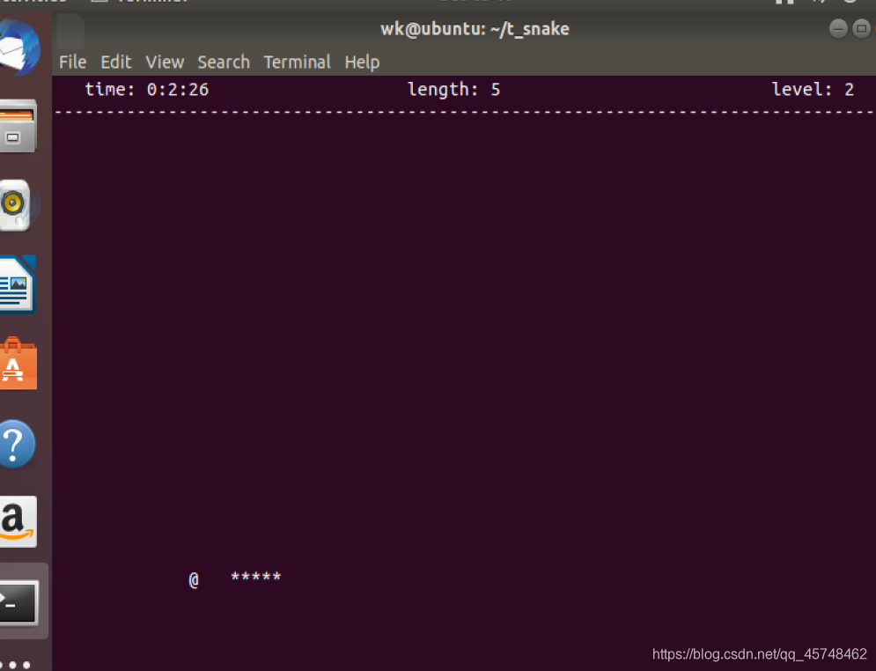This screenshot has height=671, width=876.
Task: Show applications grid dots in dock
Action: (x=17, y=665)
